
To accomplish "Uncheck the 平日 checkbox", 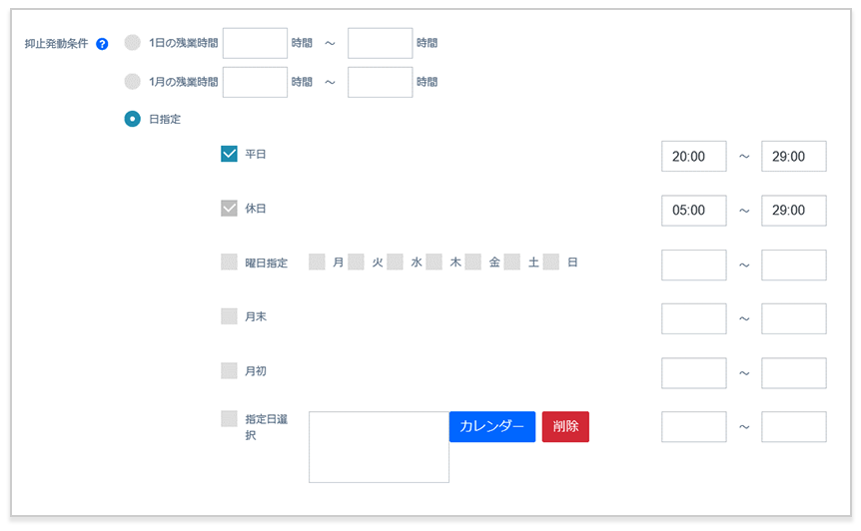I will click(x=229, y=154).
